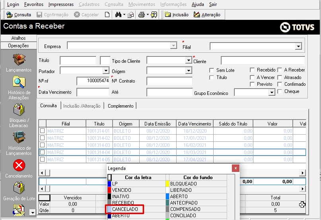The image size is (321, 220).
Task: Click the Data Vencimento column header
Action: 195,124
